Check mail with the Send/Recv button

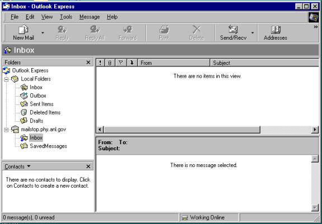[x=233, y=33]
